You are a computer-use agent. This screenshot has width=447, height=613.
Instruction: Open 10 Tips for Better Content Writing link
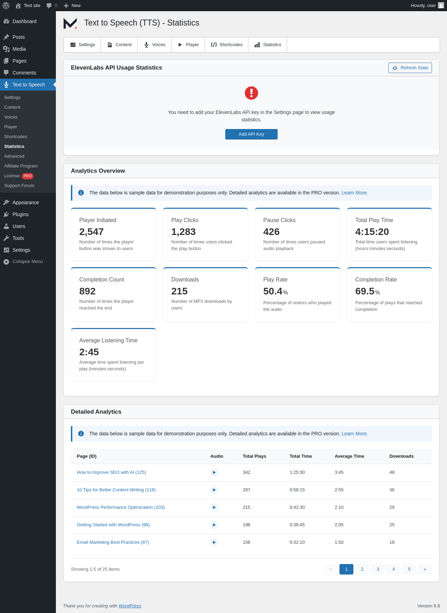coord(116,490)
